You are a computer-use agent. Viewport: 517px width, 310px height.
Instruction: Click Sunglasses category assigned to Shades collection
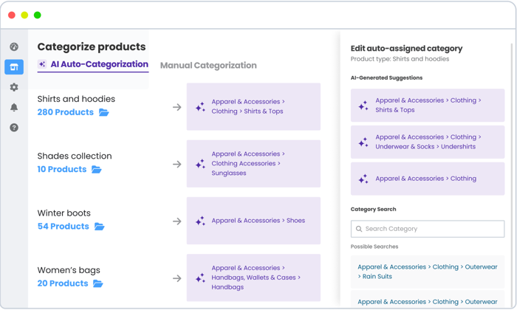(x=253, y=164)
